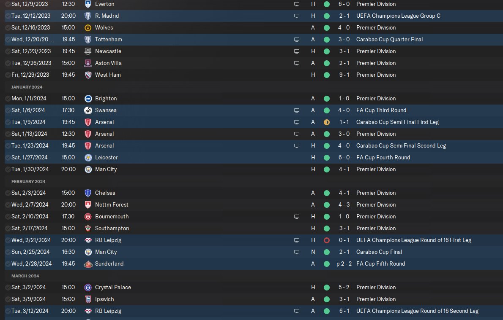
Task: Toggle the check circle for Sat, 12/9/2023 fixture
Action: pos(8,4)
